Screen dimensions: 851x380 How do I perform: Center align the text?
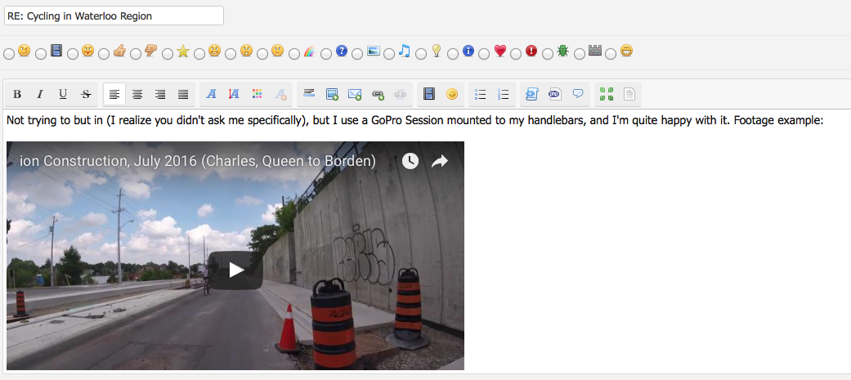137,94
